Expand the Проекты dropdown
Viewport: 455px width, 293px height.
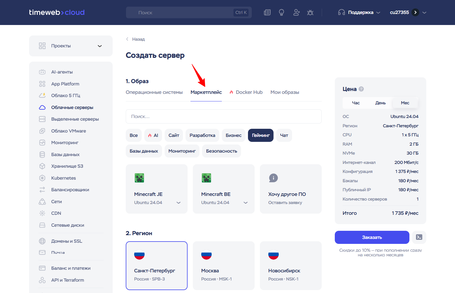click(x=71, y=46)
